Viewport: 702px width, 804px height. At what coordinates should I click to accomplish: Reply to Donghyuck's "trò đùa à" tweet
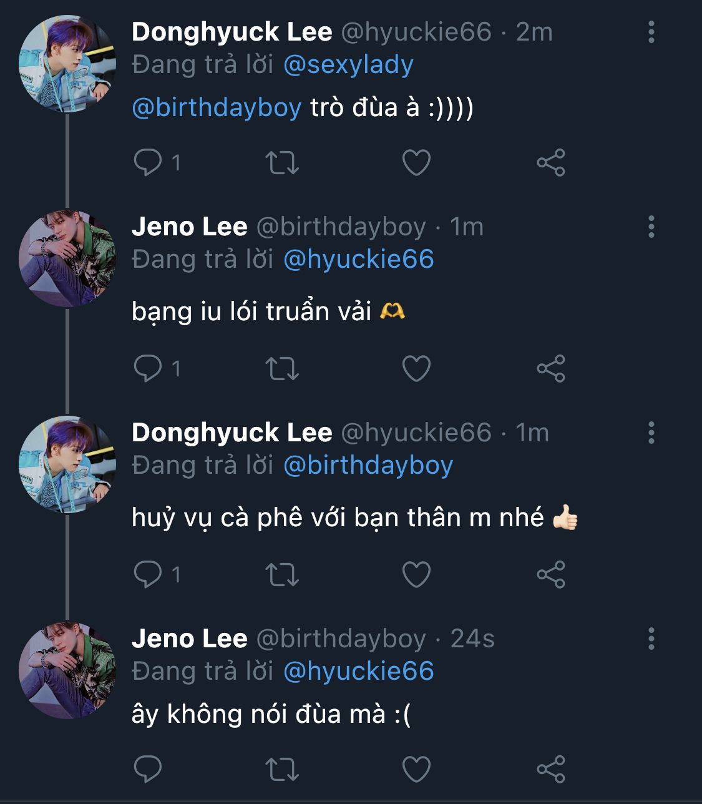pyautogui.click(x=148, y=162)
